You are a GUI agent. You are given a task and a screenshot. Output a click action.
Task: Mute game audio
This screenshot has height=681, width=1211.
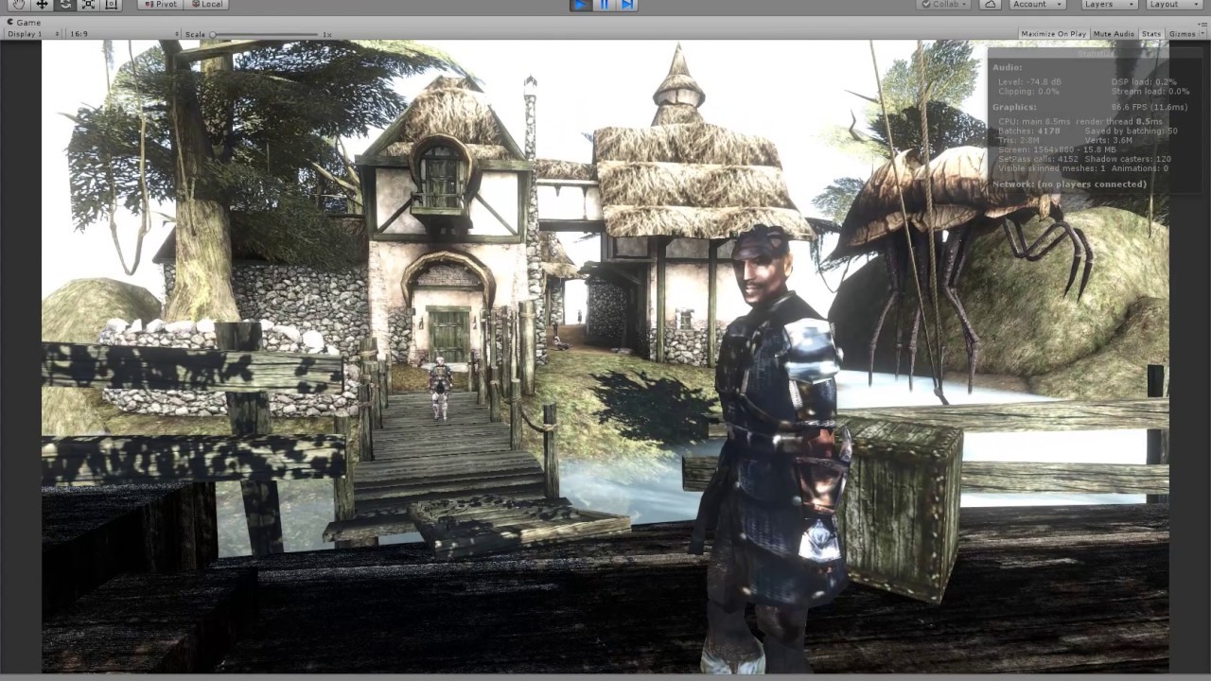click(x=1115, y=33)
